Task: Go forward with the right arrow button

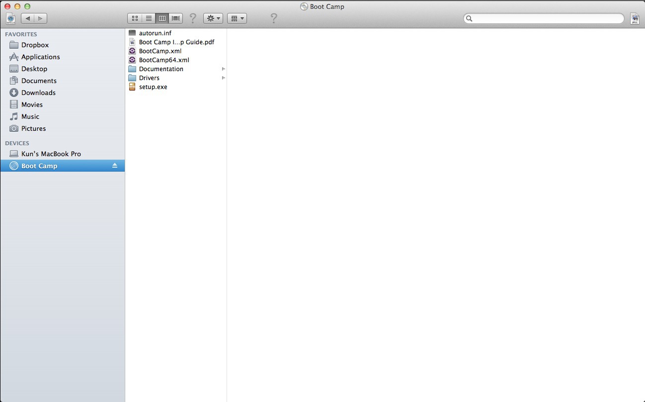Action: (40, 18)
